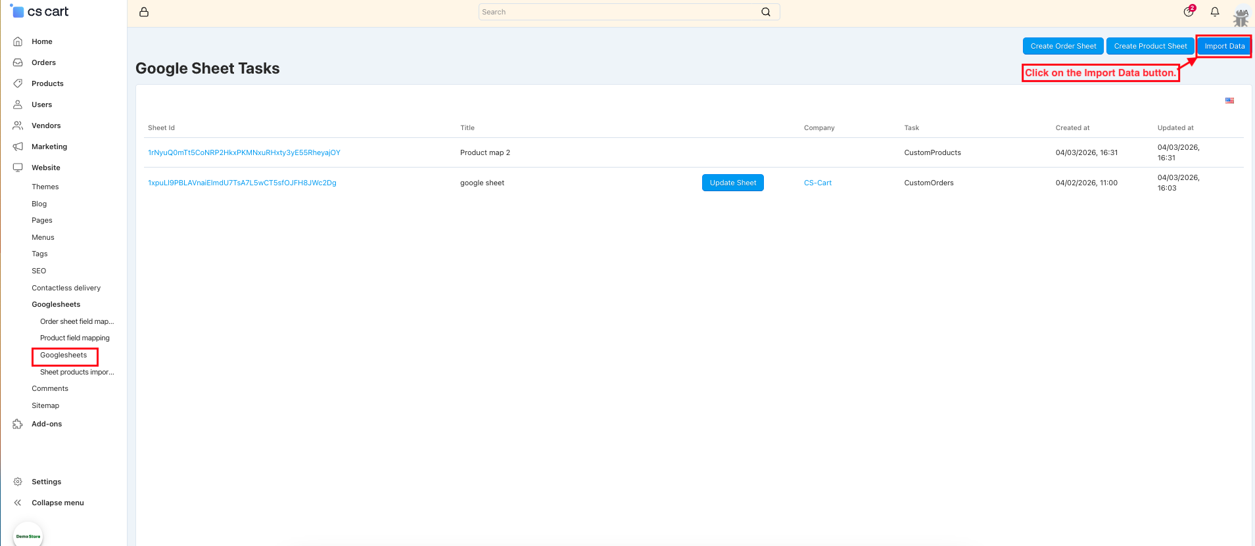Screen dimensions: 1255x546
Task: Go to Comments submenu
Action: [50, 388]
